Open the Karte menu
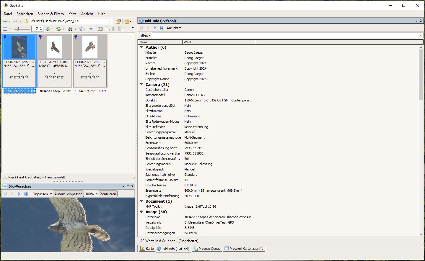Viewport: 425px width, 261px height. [x=72, y=14]
